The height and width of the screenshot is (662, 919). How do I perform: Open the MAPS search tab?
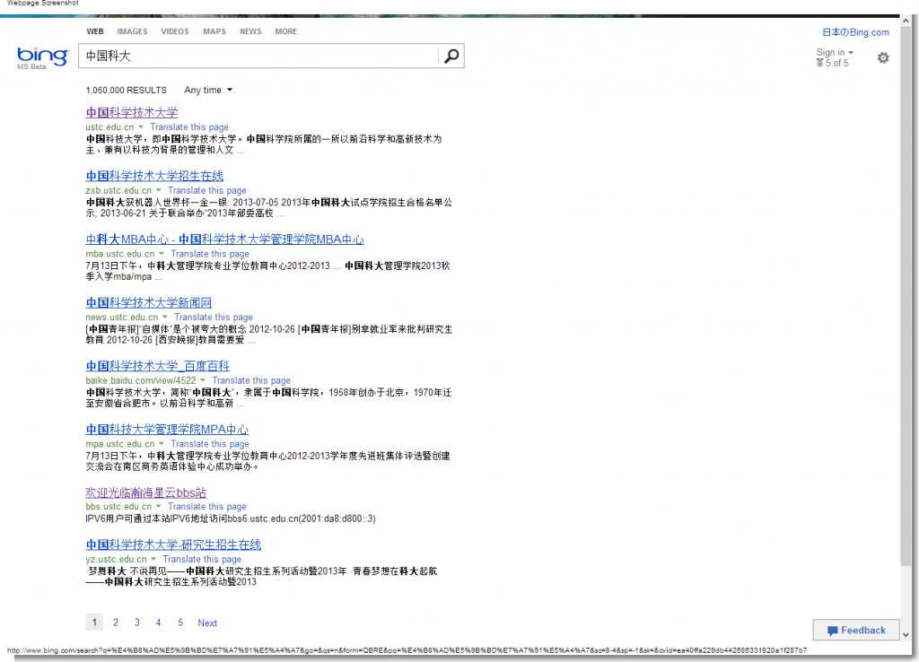pyautogui.click(x=214, y=31)
